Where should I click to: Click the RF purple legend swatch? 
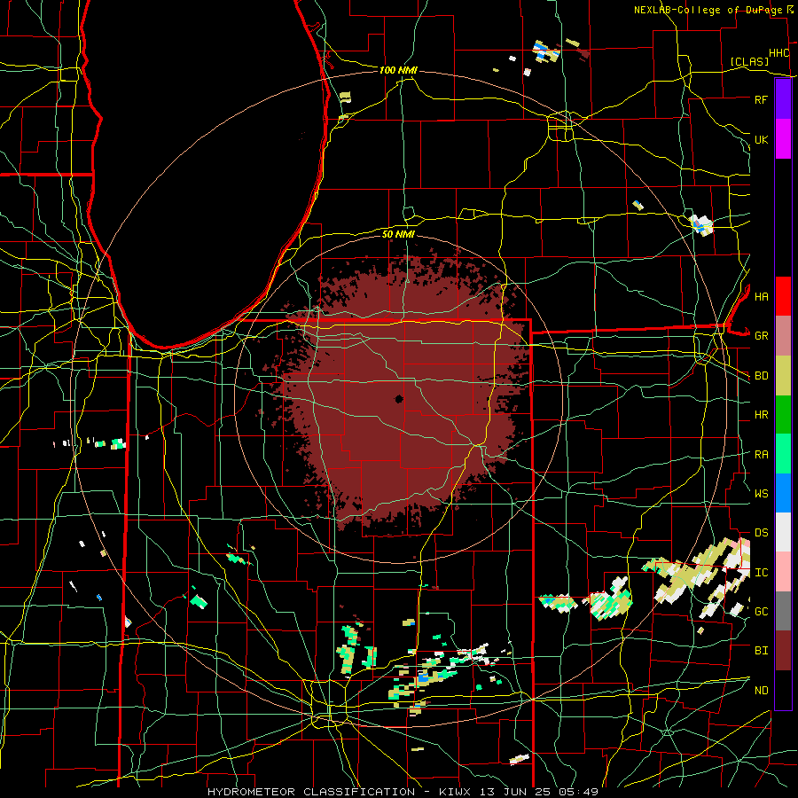tap(783, 99)
